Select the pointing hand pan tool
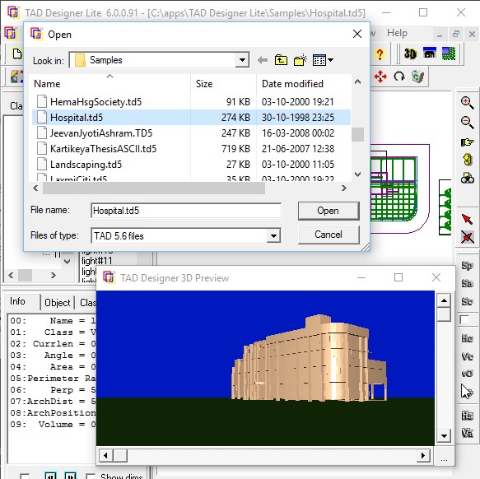This screenshot has width=480, height=479. click(467, 142)
